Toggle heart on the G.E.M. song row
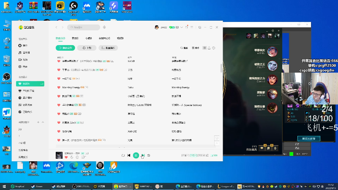Screen dimensions: 338x190 [59, 105]
